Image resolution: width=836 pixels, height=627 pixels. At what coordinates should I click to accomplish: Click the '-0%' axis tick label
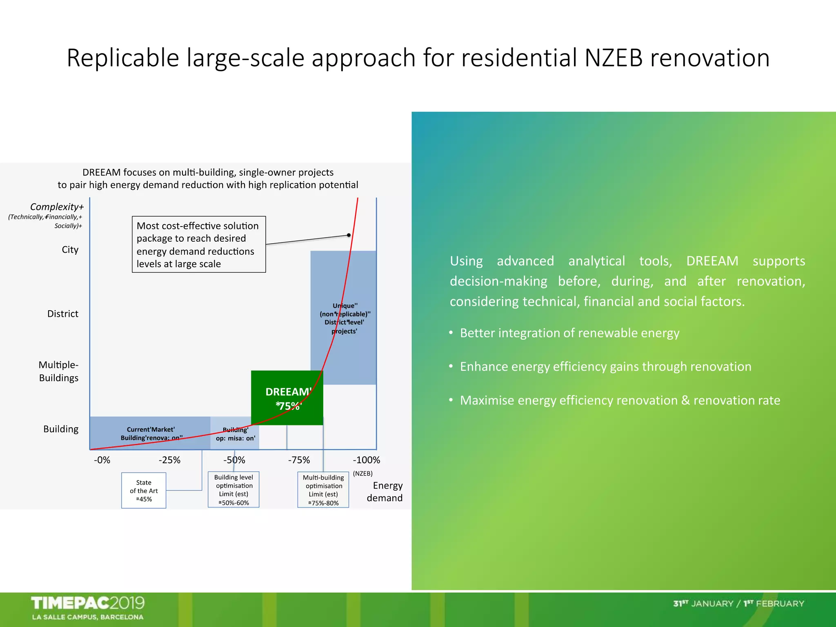click(x=102, y=460)
